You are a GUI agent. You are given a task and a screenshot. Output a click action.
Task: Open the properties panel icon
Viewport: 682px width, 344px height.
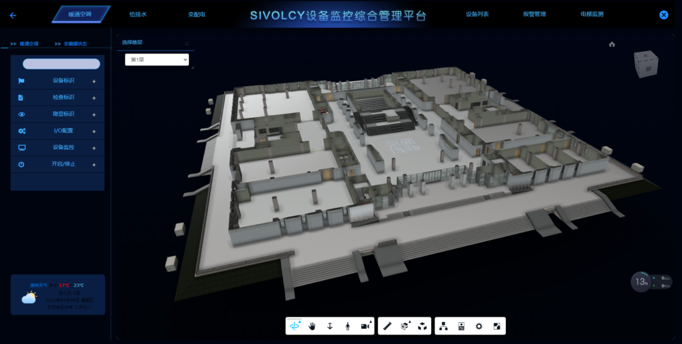(462, 326)
